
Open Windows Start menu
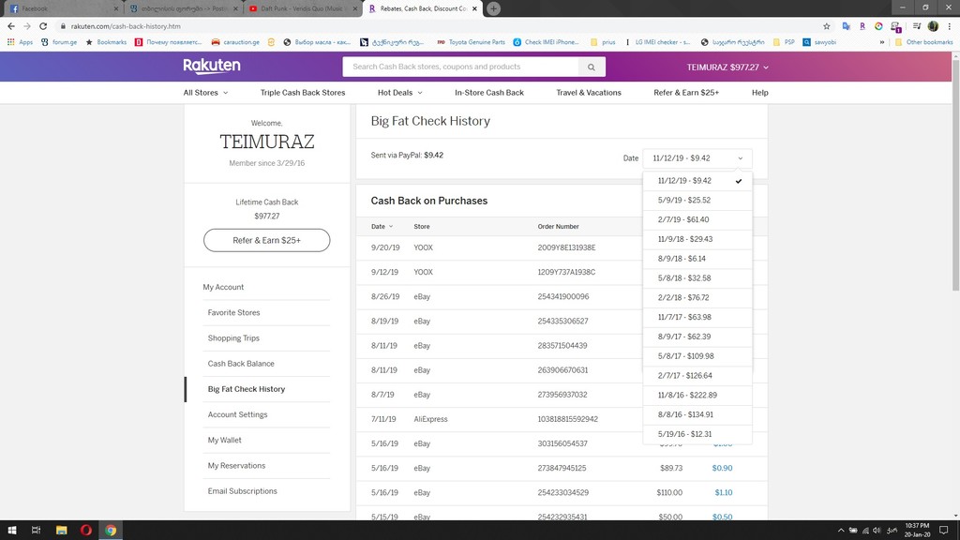(x=11, y=531)
